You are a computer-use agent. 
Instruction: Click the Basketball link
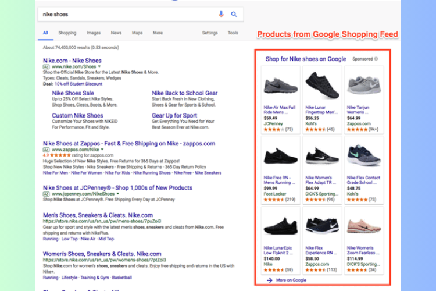[122, 278]
